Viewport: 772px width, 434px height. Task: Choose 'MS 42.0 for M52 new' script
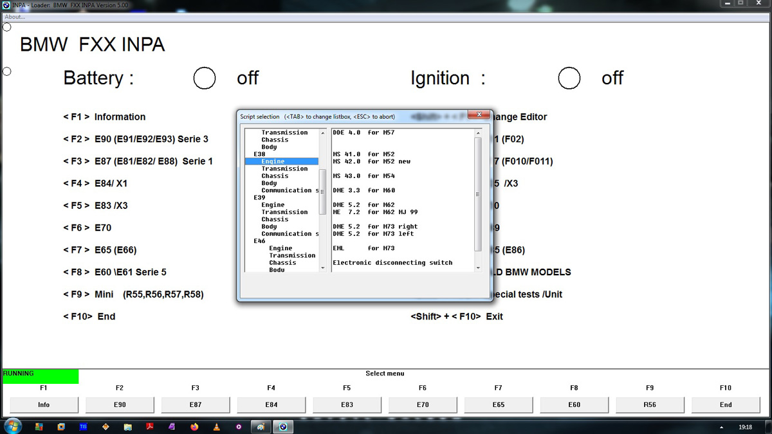[371, 161]
